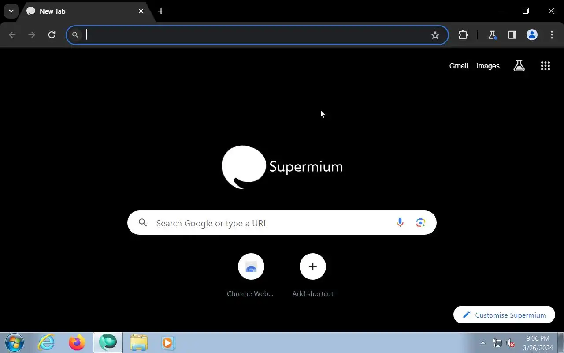Restore down the browser window
Screen dimensions: 564x353
[x=526, y=11]
